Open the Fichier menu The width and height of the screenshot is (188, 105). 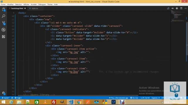[3, 4]
